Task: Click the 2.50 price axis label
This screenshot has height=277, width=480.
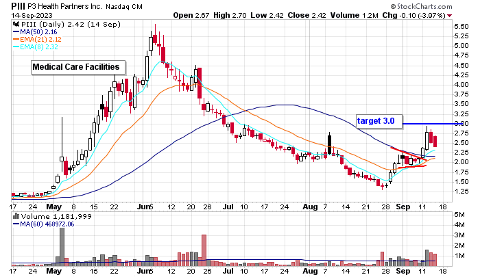Action: 461,143
